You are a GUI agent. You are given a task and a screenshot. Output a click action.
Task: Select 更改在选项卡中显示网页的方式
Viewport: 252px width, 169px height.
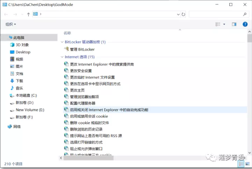coord(92,84)
